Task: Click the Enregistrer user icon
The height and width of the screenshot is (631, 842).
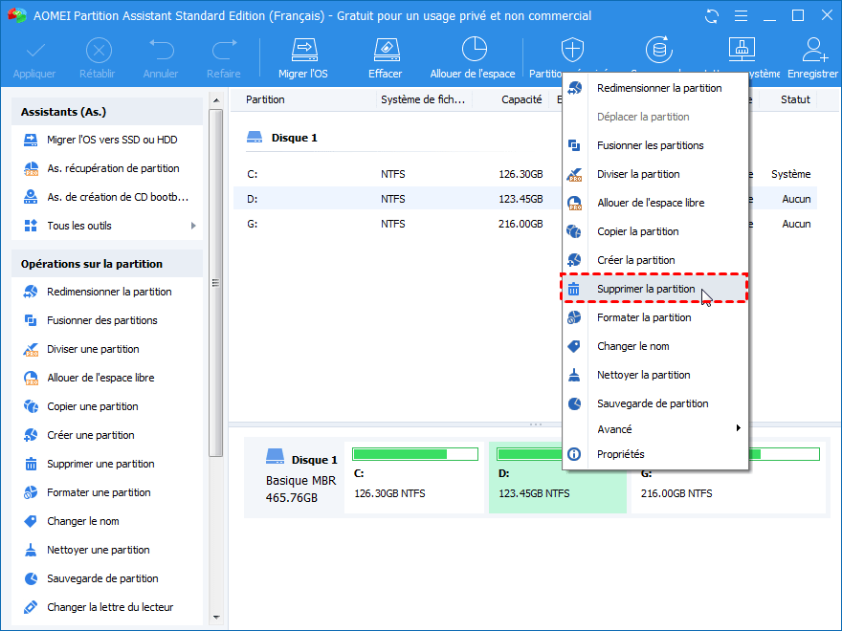Action: 814,50
